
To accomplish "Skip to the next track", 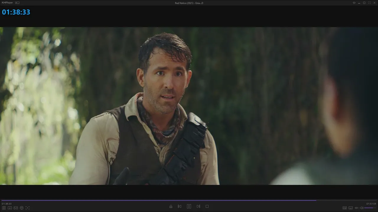I will point(198,206).
